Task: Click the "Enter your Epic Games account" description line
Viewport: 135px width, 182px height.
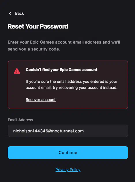Action: pos(64,42)
